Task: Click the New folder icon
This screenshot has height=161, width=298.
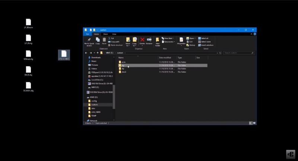Action: click(158, 41)
